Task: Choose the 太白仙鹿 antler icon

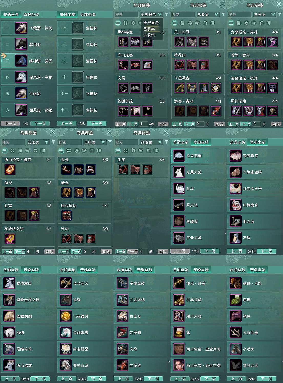Action: point(236,332)
